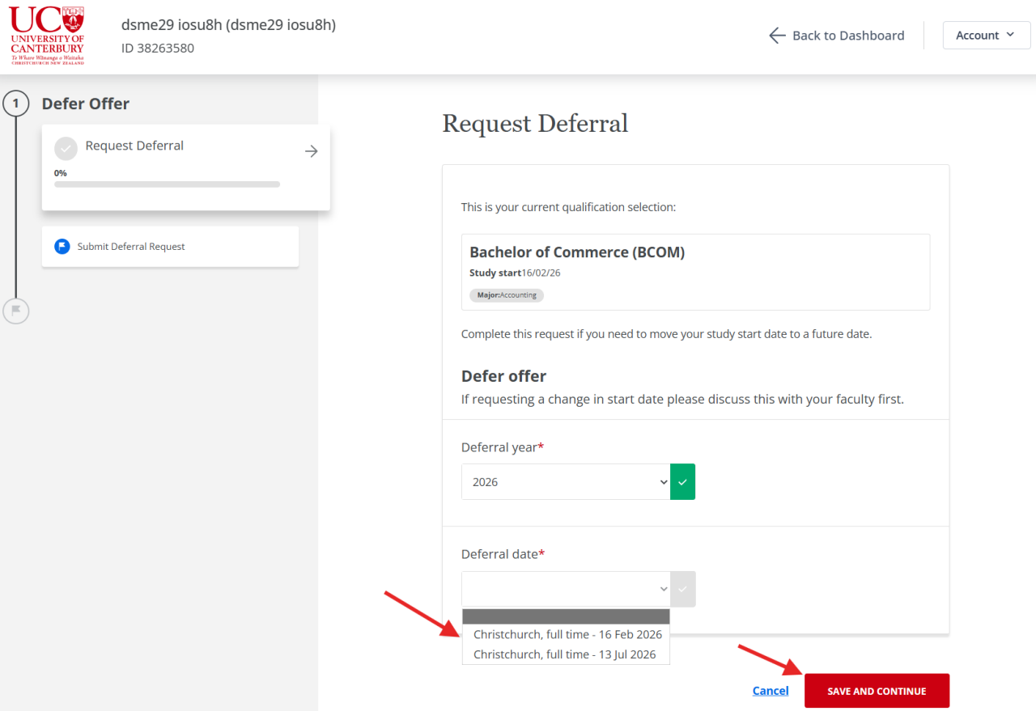Open the Submit Deferral Request step
Image resolution: width=1036 pixels, height=711 pixels.
[131, 247]
